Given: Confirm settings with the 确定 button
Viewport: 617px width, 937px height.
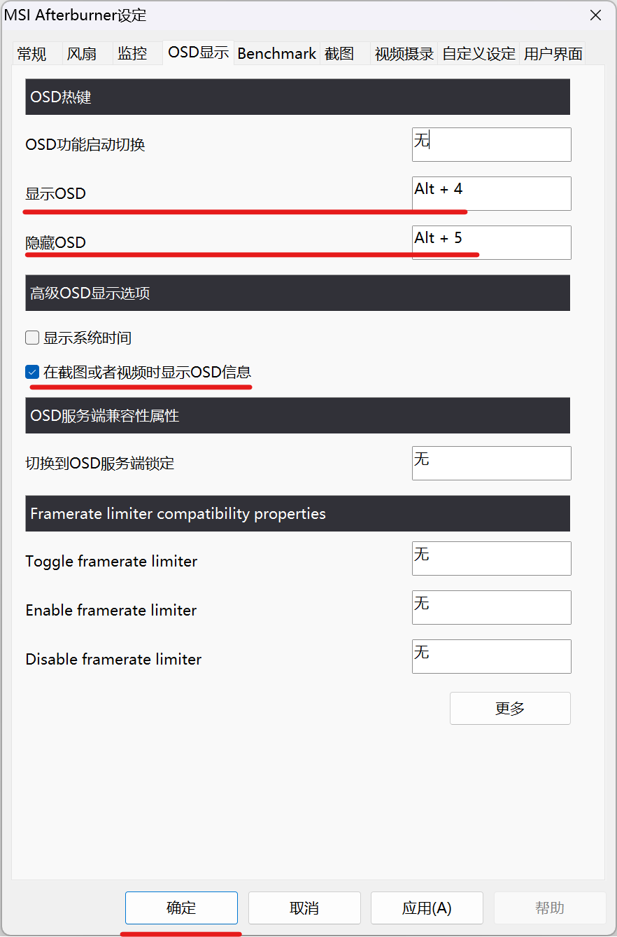Looking at the screenshot, I should point(181,908).
